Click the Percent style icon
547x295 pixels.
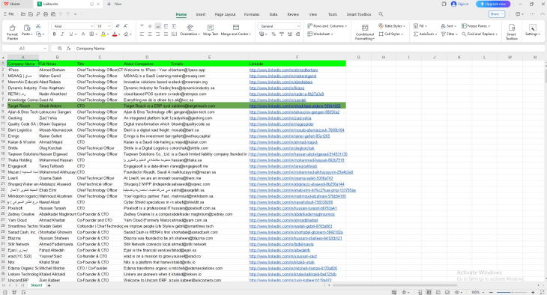(273, 34)
